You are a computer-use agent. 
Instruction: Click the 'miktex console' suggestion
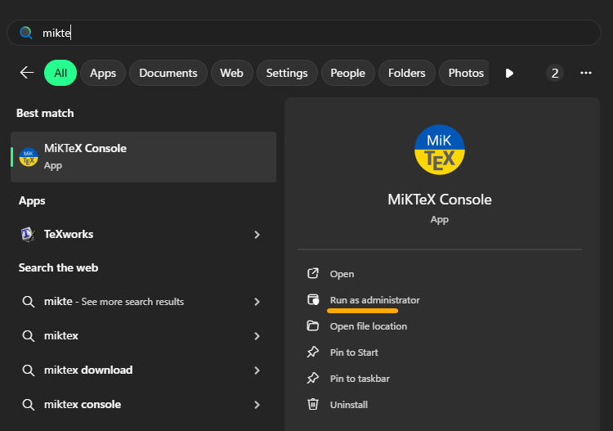[x=83, y=404]
